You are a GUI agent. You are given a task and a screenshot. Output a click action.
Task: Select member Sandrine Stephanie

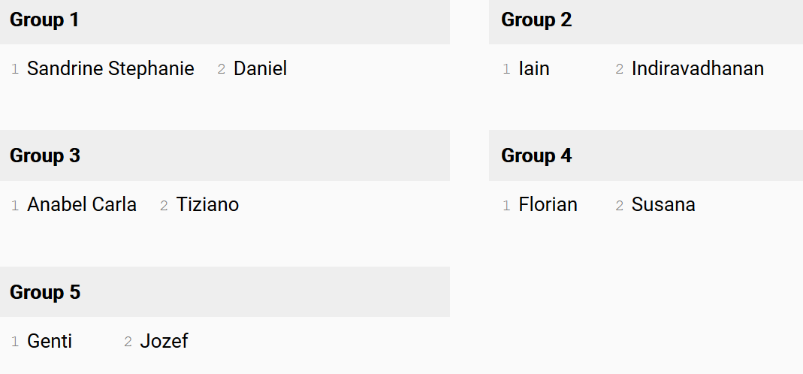(x=110, y=69)
